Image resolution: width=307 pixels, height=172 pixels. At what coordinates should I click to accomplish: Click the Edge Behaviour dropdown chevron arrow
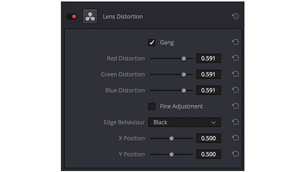click(213, 123)
